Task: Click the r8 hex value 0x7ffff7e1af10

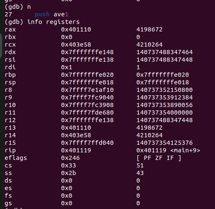Action: (87, 90)
